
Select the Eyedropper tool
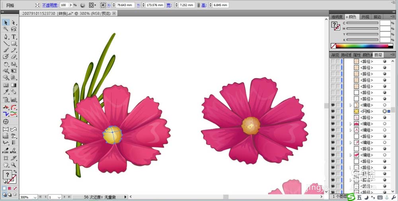6,92
